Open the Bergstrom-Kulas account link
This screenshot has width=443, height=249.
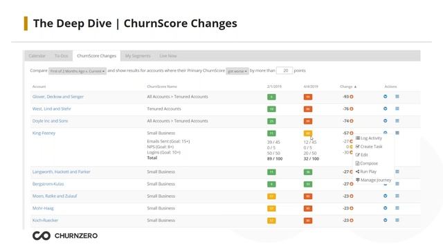click(48, 184)
